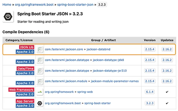Open update 2.16.2 for jackson-databind

click(x=167, y=49)
